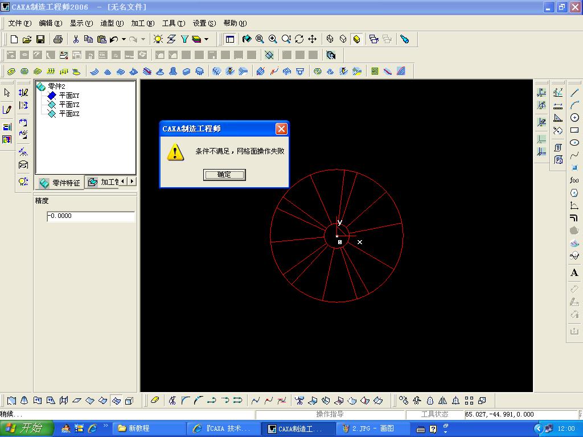The image size is (583, 437).
Task: Toggle shaded solid display mode
Action: (x=356, y=39)
